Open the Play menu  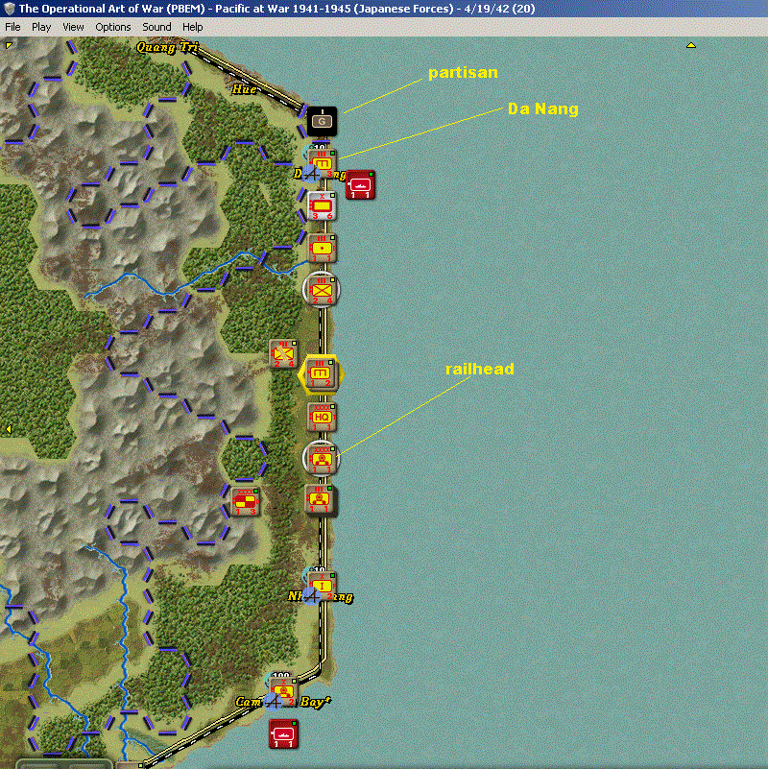(41, 27)
